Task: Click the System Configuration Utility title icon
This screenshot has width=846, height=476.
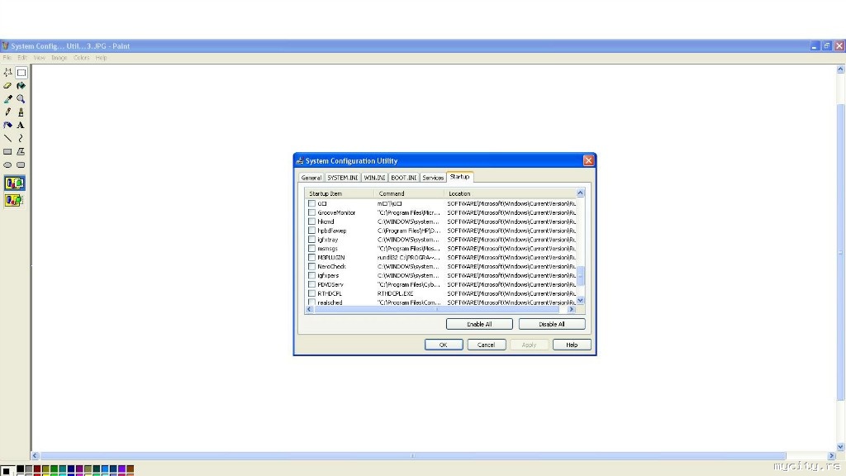Action: pyautogui.click(x=300, y=161)
